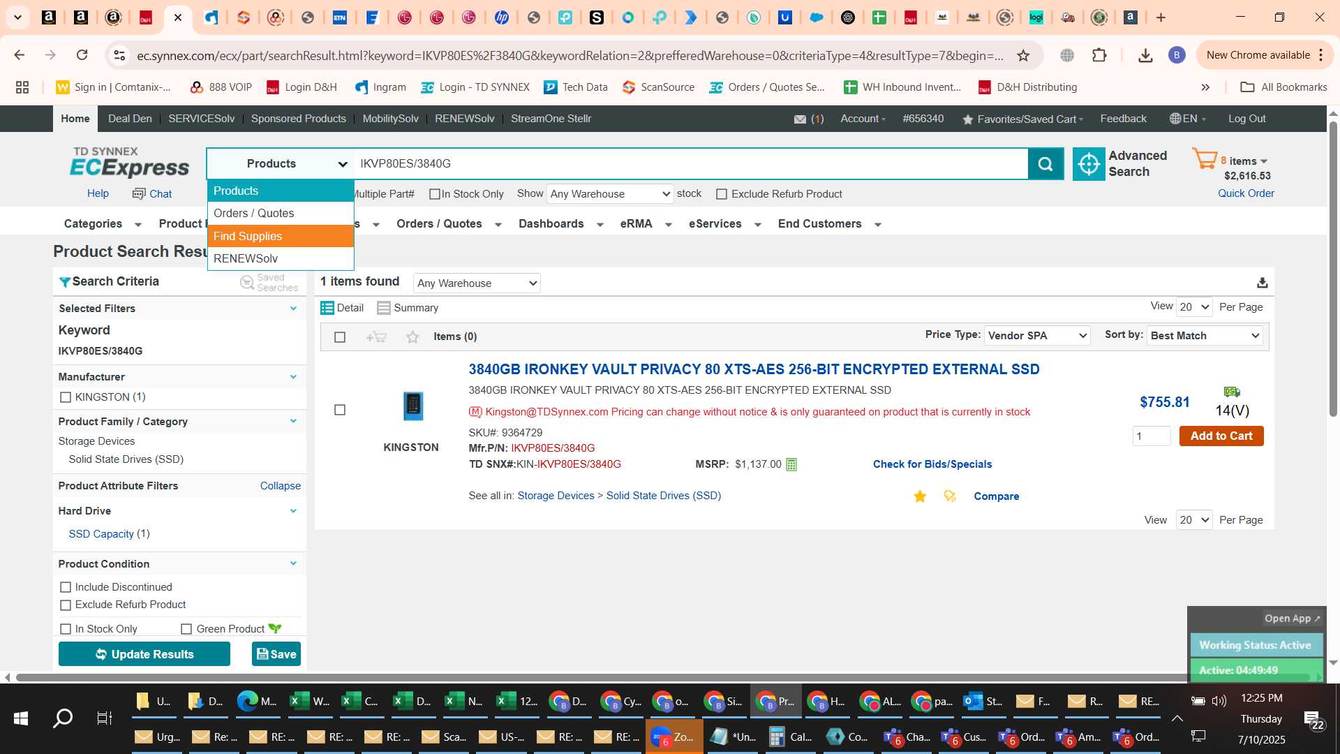The height and width of the screenshot is (754, 1340).
Task: Open Chrome extensions puzzle icon
Action: click(1099, 55)
